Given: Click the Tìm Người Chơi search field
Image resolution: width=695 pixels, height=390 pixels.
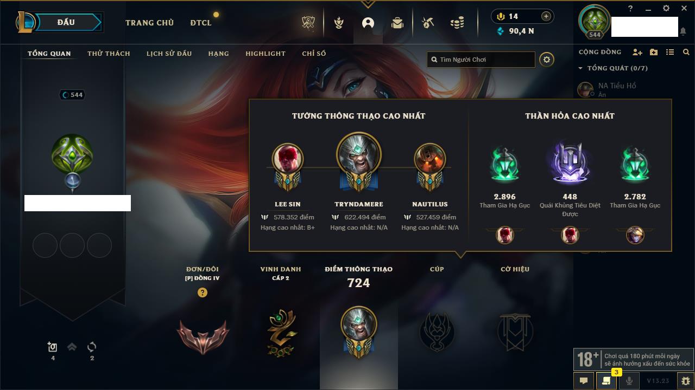Looking at the screenshot, I should tap(481, 60).
